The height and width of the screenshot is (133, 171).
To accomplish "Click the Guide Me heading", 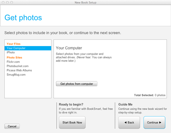I will pos(125,105).
